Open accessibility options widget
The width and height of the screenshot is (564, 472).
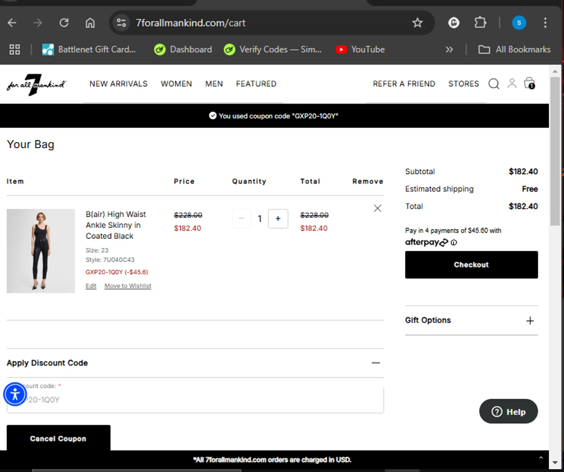15,394
